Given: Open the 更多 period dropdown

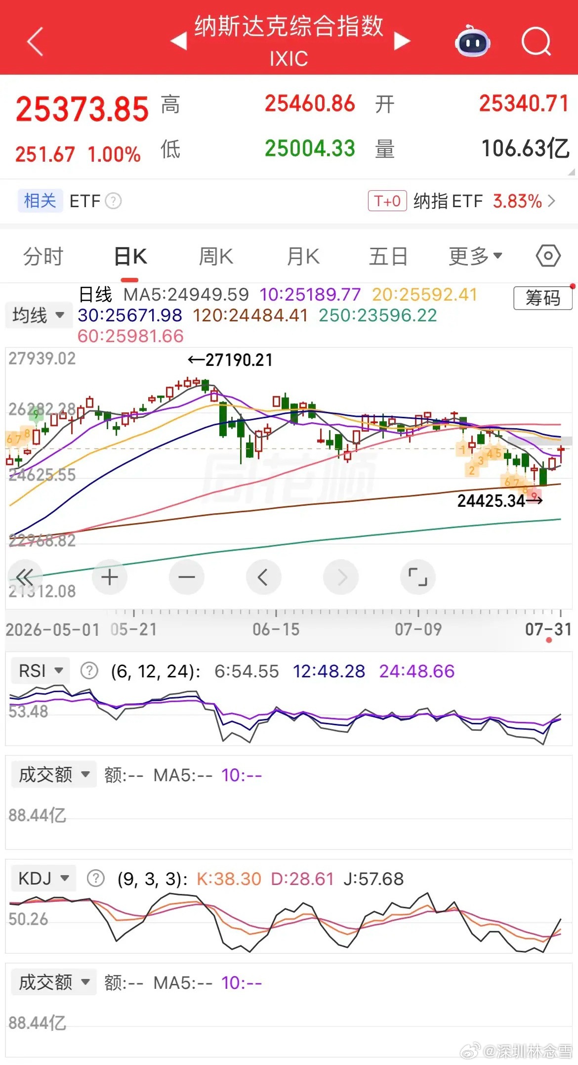Looking at the screenshot, I should 475,256.
